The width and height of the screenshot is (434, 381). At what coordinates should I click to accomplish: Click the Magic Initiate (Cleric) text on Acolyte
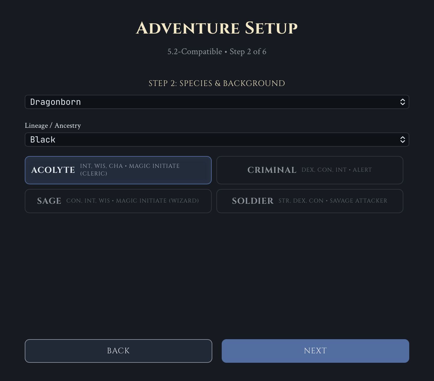pos(130,170)
